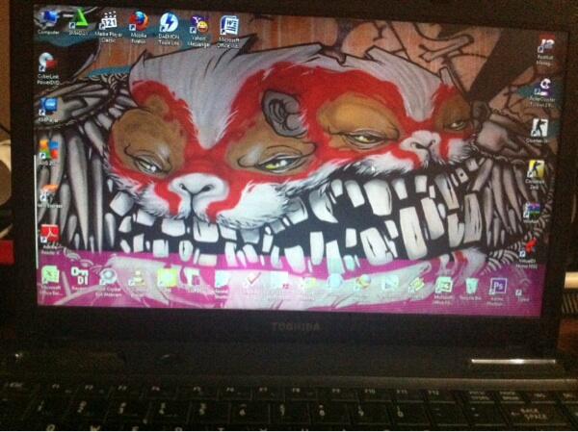Open the Recycle Bin

coord(470,290)
